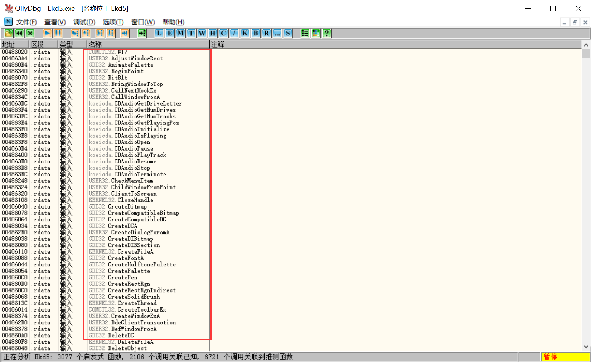591x362 pixels.
Task: Open Run trace with ellipsis button
Action: click(x=277, y=33)
